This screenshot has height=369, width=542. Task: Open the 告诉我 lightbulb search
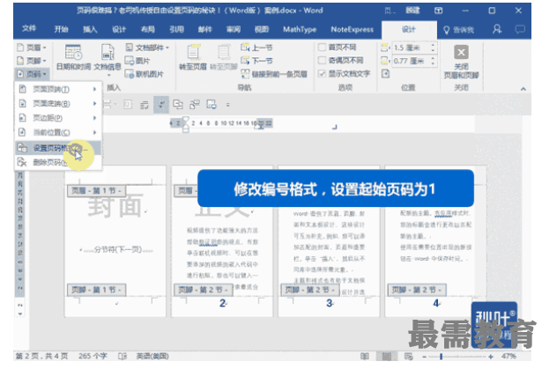coord(458,30)
